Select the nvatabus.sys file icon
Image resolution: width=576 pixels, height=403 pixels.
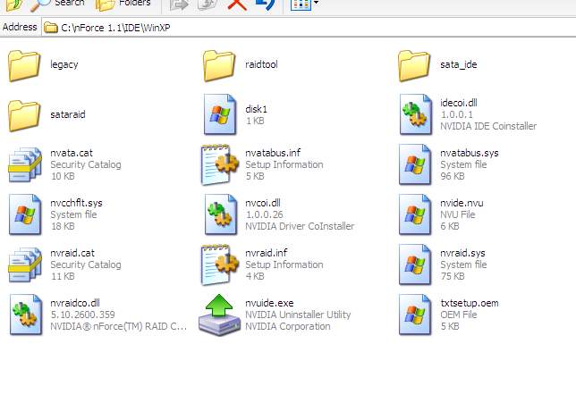point(415,164)
